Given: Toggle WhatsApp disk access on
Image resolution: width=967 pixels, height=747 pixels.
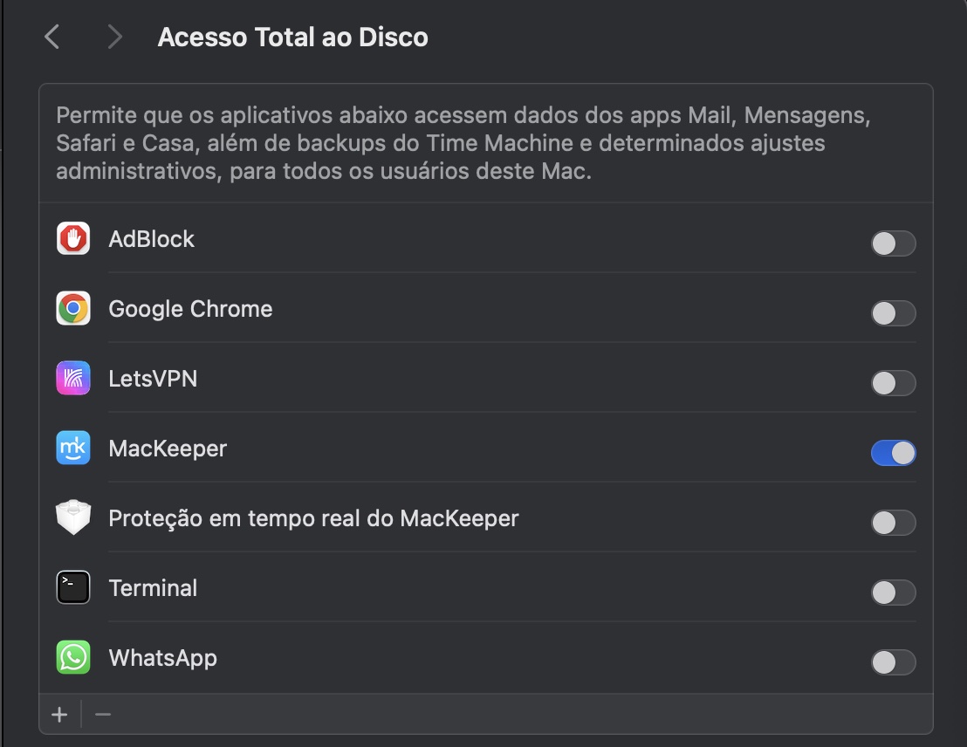Looking at the screenshot, I should point(893,662).
